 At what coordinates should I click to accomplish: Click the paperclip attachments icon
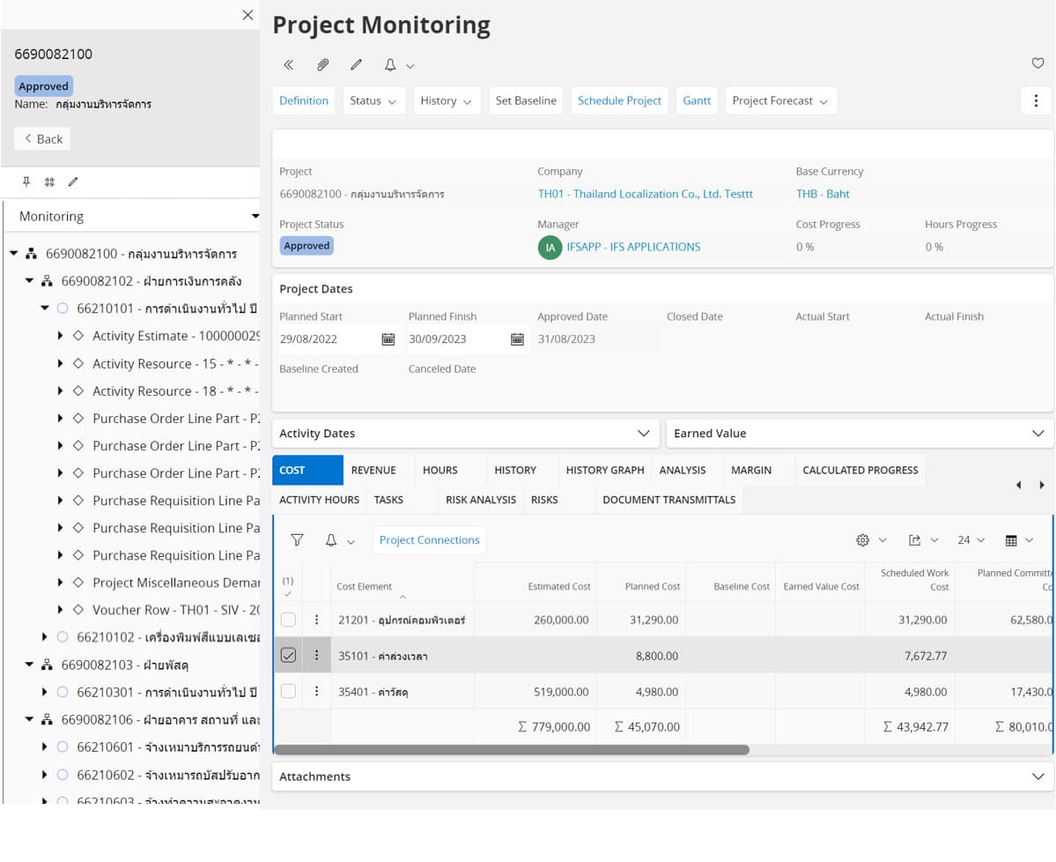pyautogui.click(x=323, y=64)
